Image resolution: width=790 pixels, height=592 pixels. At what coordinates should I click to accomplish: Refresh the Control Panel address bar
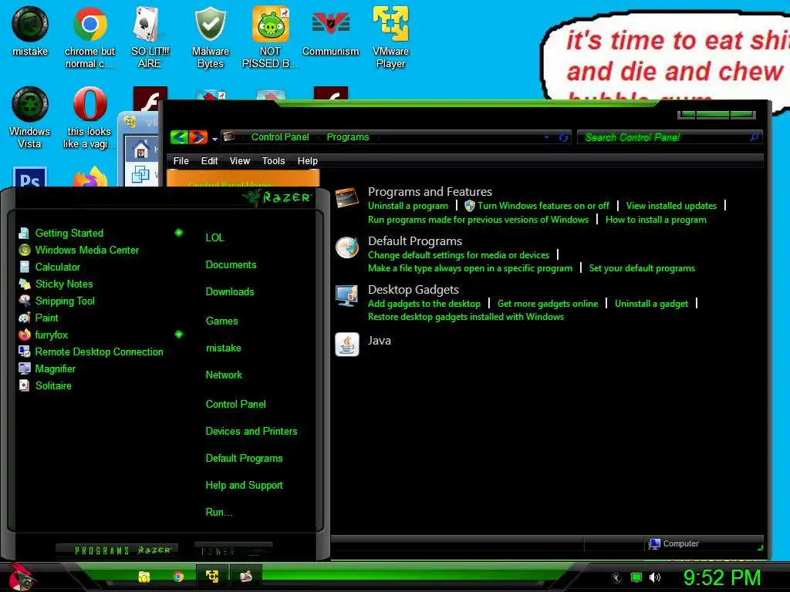click(562, 137)
